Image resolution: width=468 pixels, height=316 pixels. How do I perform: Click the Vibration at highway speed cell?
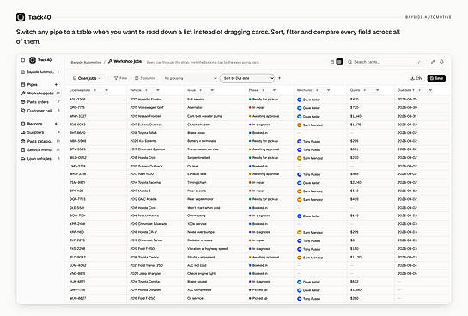coord(207,248)
